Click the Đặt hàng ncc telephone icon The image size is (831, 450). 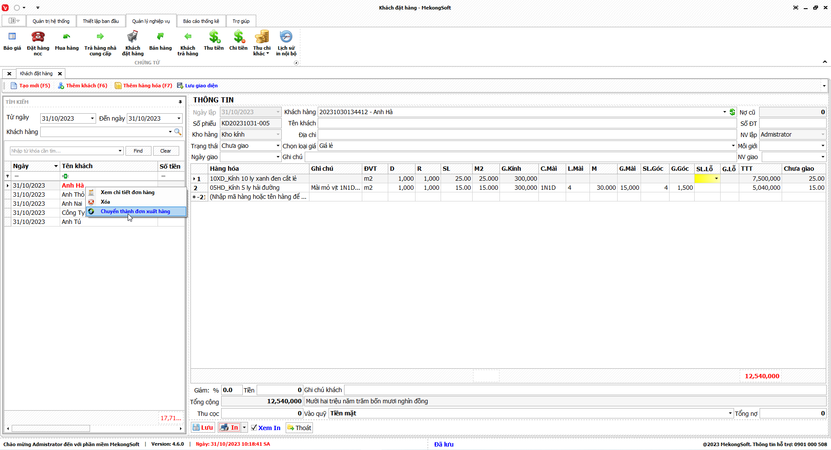coord(38,37)
